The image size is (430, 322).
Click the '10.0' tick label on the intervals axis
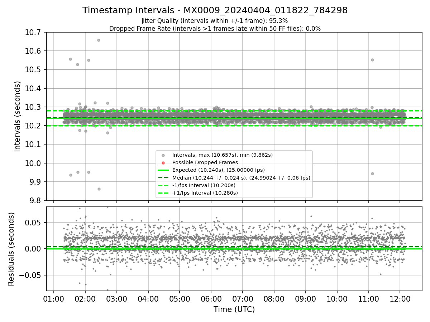(33, 163)
